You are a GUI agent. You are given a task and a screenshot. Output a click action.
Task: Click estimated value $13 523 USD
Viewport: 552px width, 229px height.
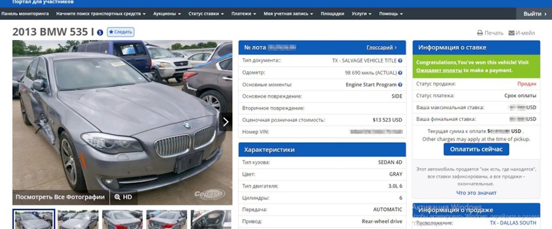[x=387, y=120]
